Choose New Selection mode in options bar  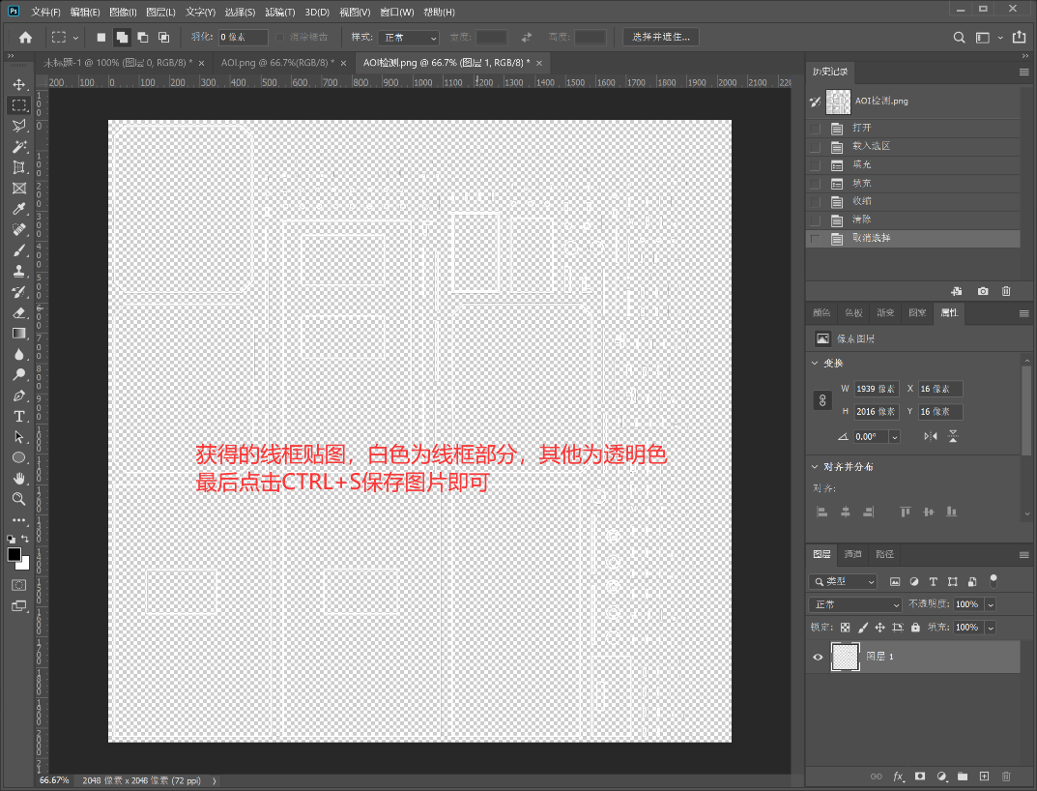click(x=101, y=37)
